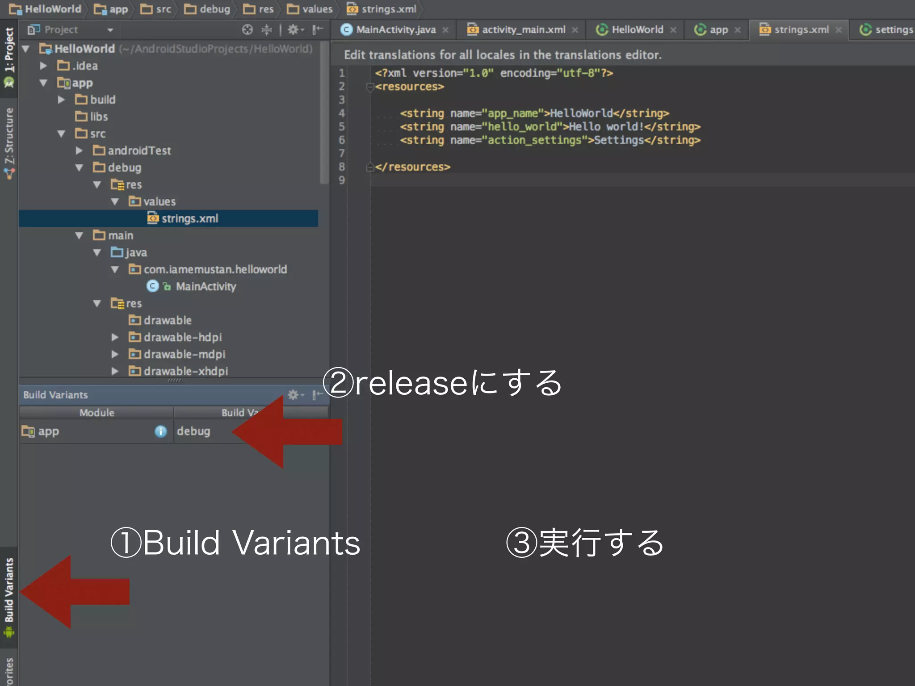
Task: Close the activity_main.xml editor tab
Action: tap(575, 30)
